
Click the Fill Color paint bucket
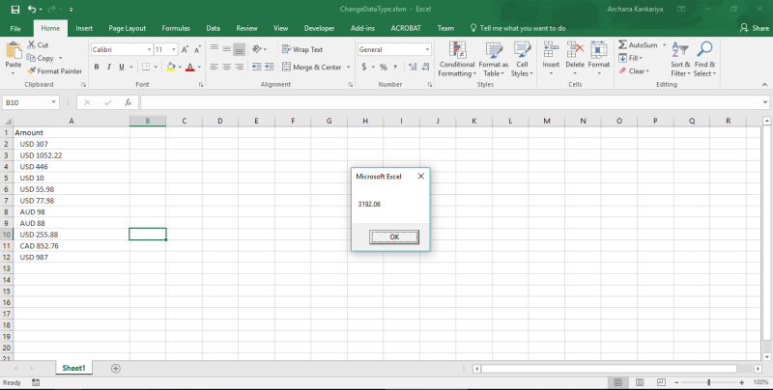[x=171, y=67]
